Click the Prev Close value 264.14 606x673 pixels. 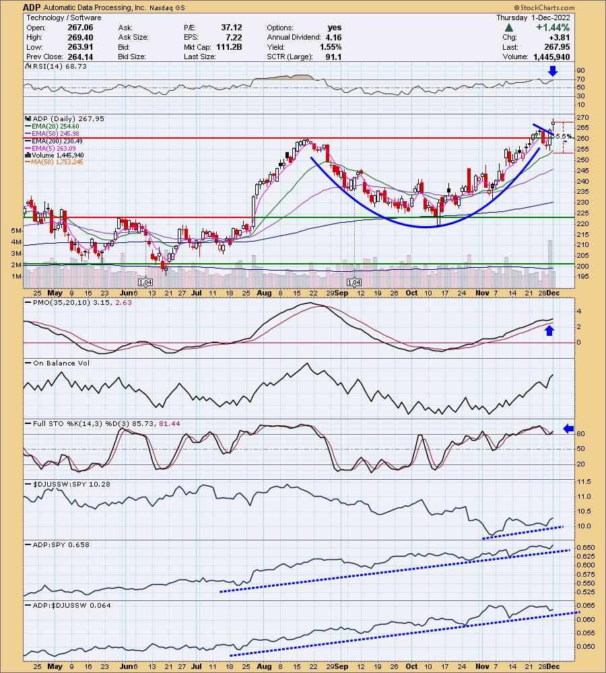(80, 57)
